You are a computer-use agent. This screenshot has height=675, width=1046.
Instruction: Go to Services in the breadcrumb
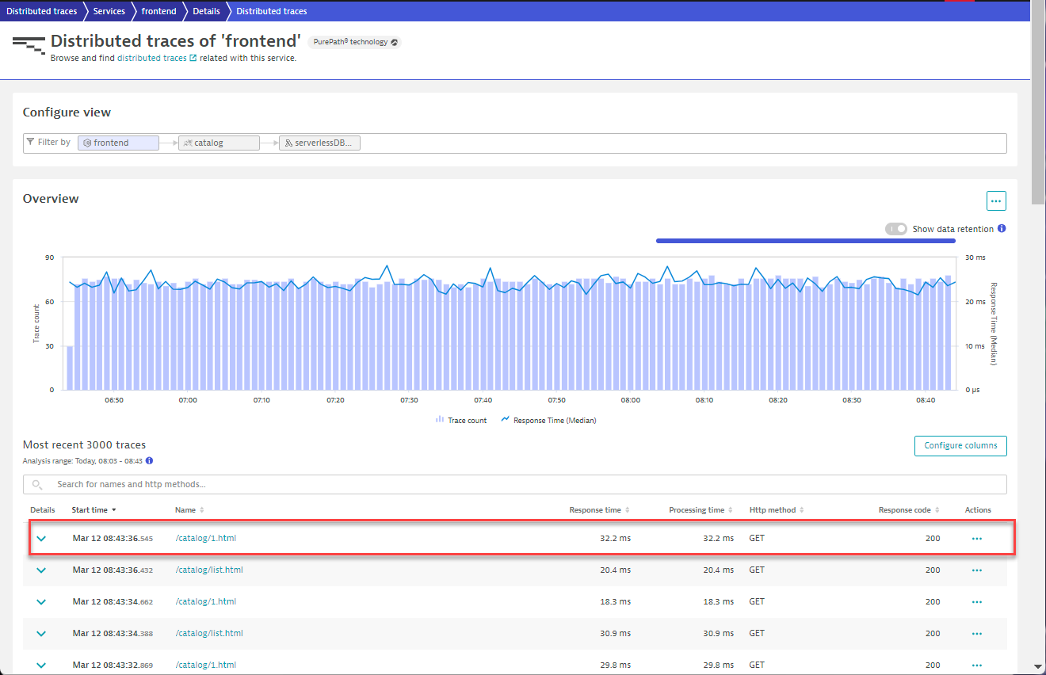coord(109,11)
